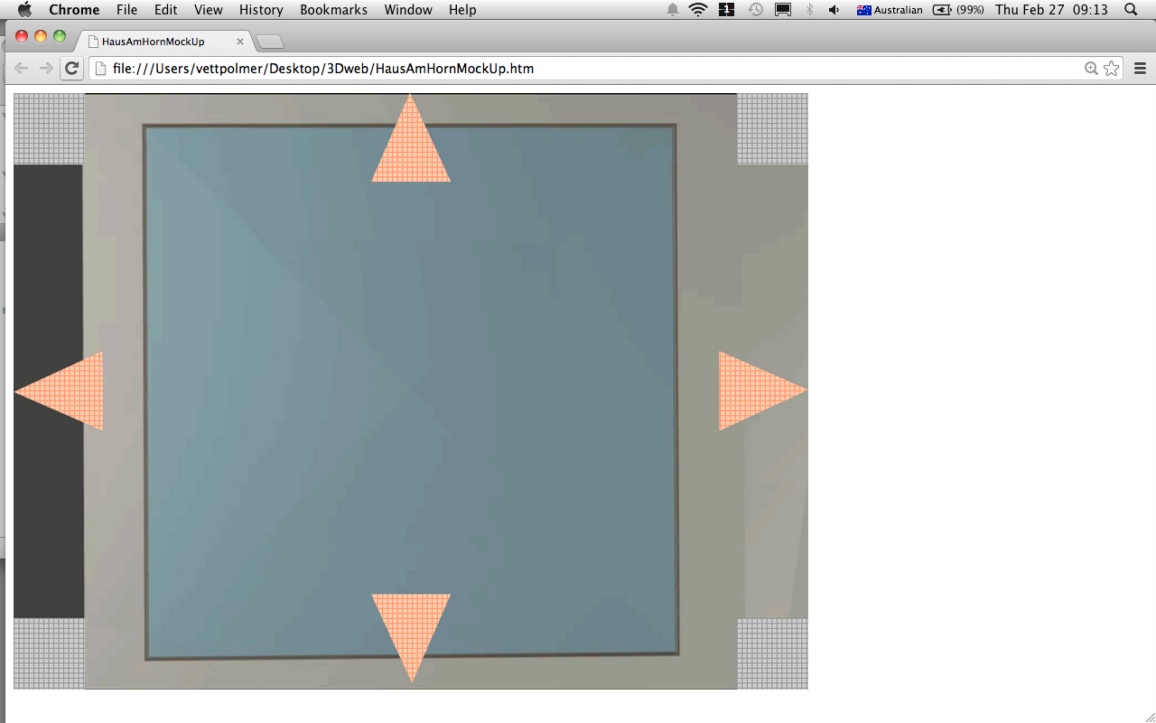The image size is (1156, 723).
Task: Click the address bar URL field
Action: (587, 69)
